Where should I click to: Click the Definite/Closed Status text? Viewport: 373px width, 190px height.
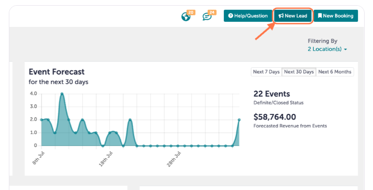(x=278, y=103)
